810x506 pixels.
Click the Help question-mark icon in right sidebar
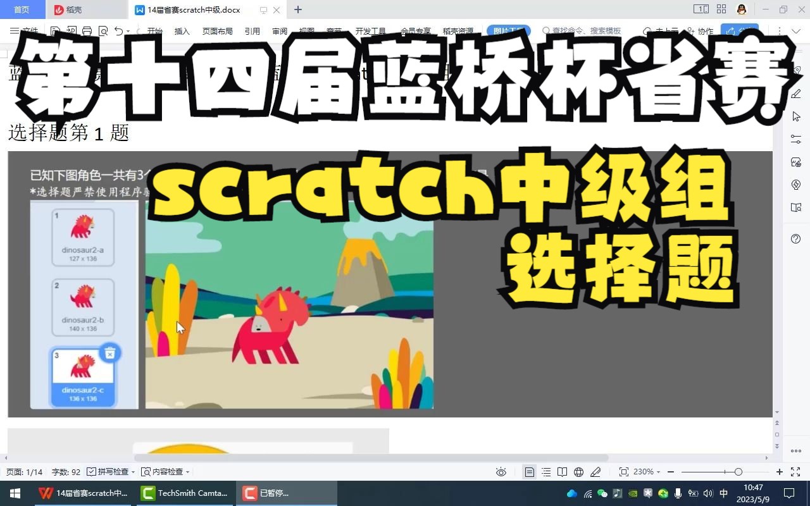pyautogui.click(x=796, y=238)
